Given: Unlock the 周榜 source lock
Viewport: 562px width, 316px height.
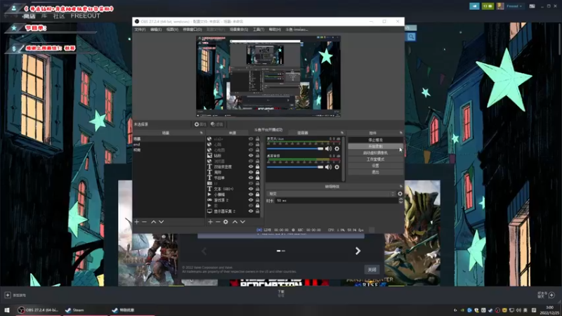Looking at the screenshot, I should 257,172.
